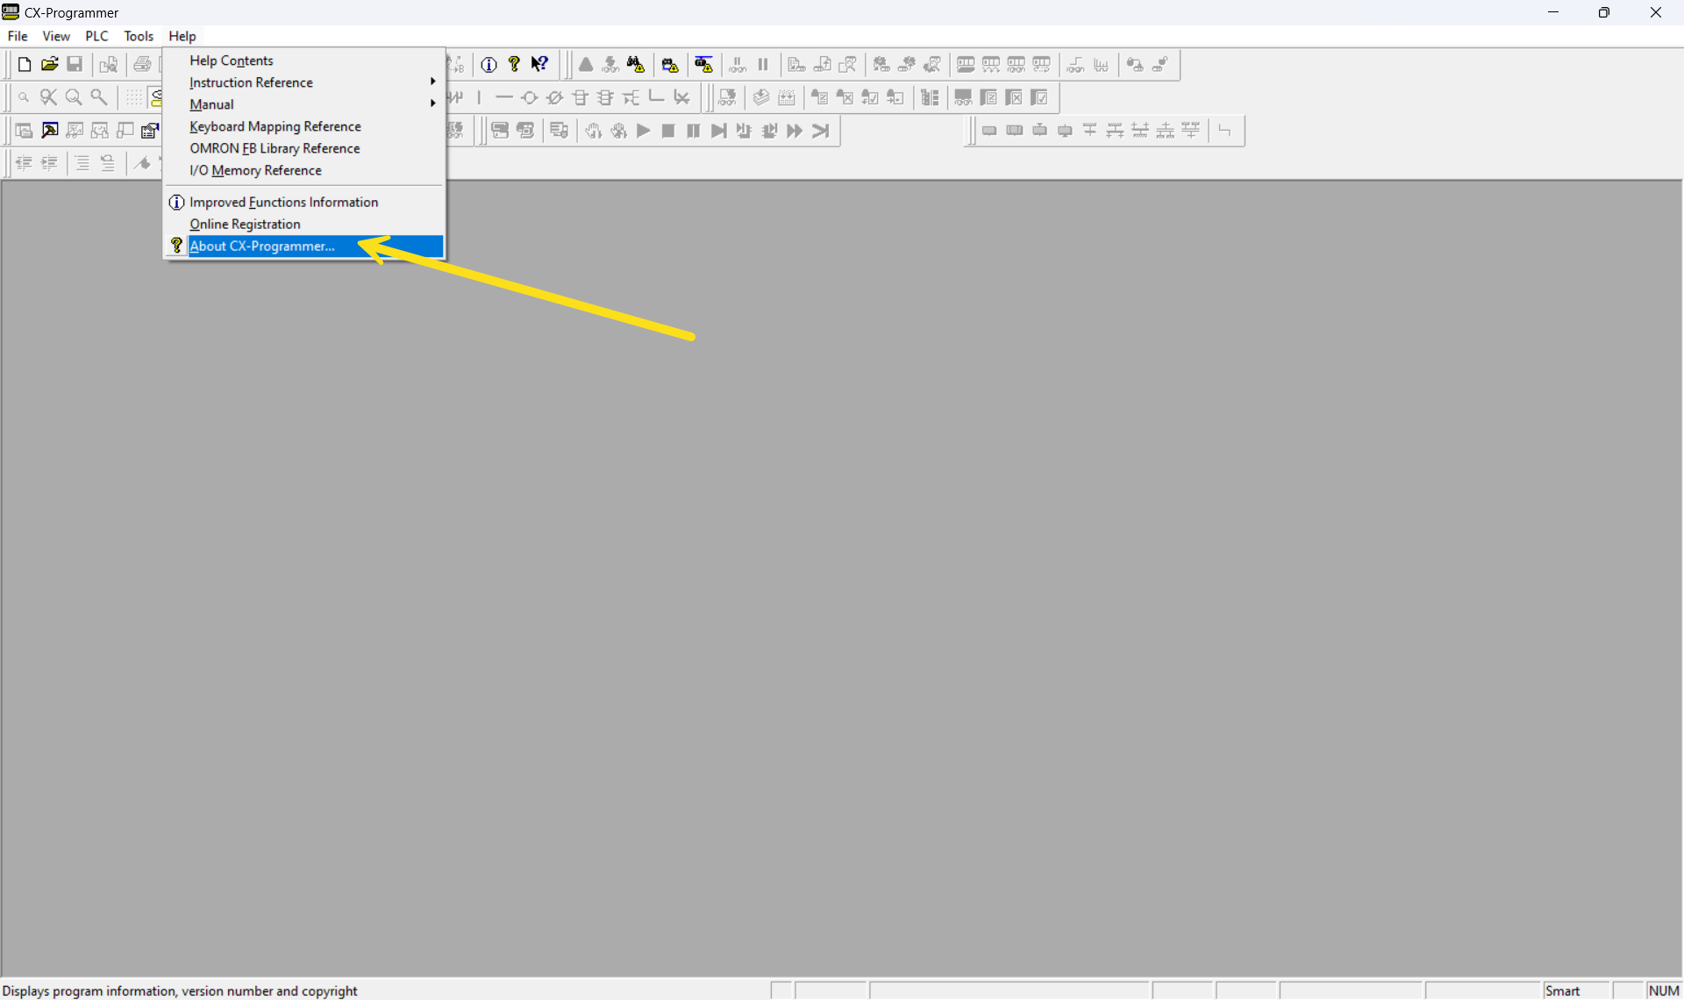Click the New document toolbar icon
1684x1000 pixels.
click(x=24, y=64)
